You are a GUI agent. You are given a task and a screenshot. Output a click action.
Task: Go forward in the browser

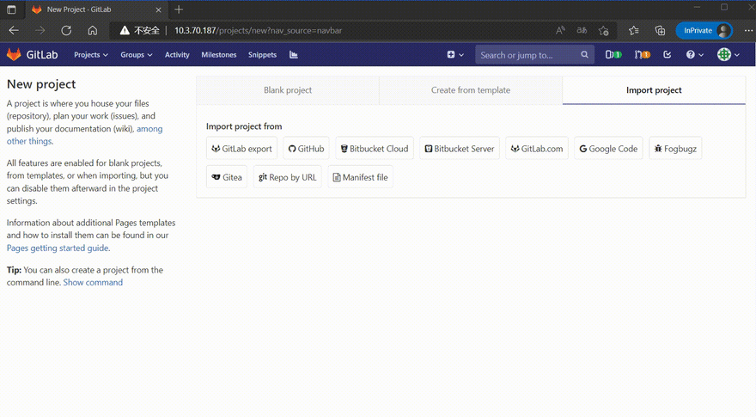pyautogui.click(x=40, y=30)
